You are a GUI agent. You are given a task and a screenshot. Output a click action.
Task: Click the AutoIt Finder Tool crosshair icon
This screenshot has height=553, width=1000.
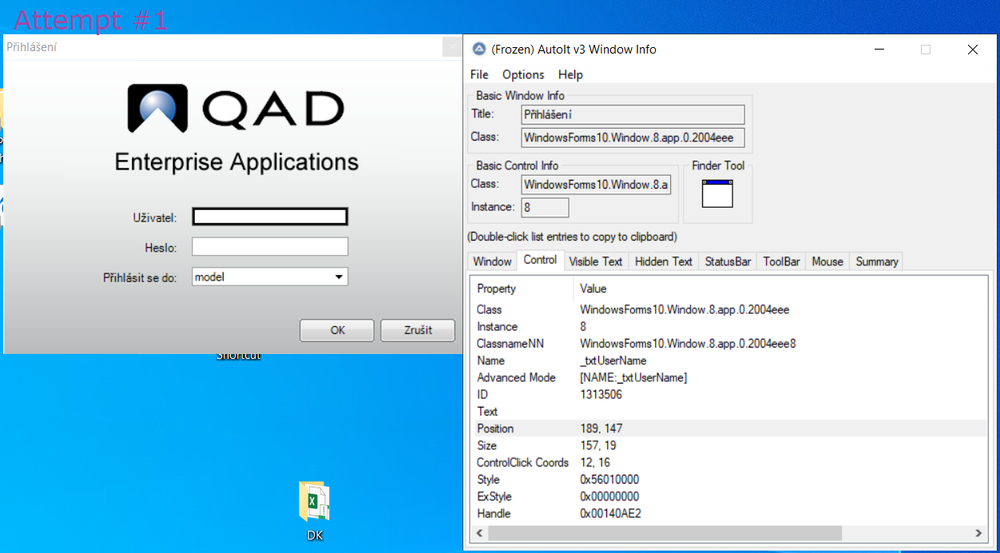(717, 193)
